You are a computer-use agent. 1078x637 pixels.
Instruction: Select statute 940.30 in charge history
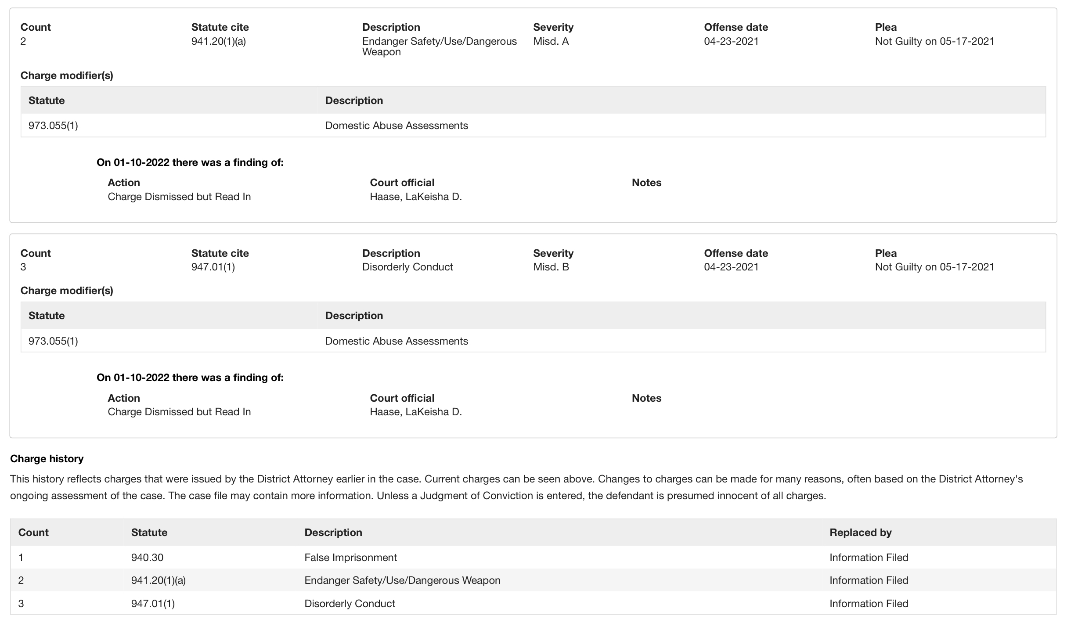coord(147,558)
